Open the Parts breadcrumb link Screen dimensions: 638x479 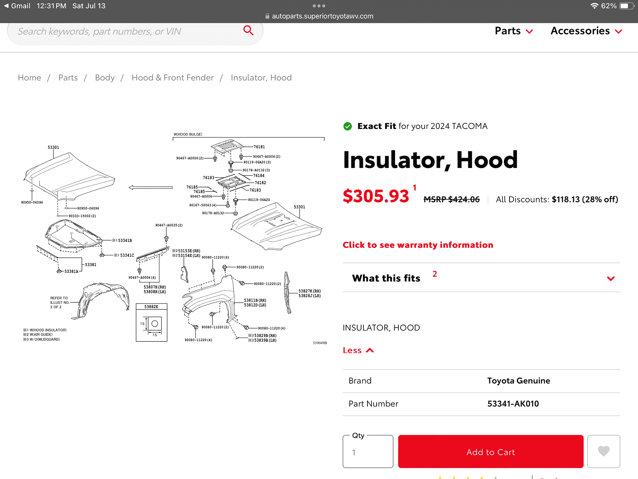[x=68, y=78]
